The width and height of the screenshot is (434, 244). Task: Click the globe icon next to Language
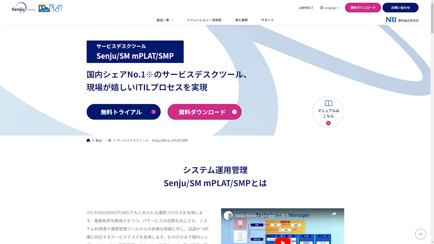322,8
